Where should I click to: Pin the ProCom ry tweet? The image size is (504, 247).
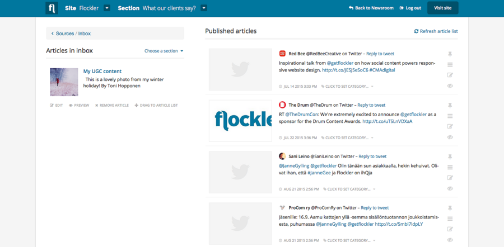[x=450, y=208]
